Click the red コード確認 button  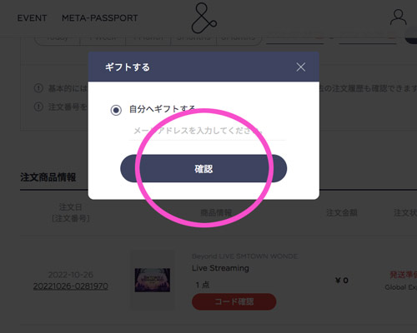[234, 301]
